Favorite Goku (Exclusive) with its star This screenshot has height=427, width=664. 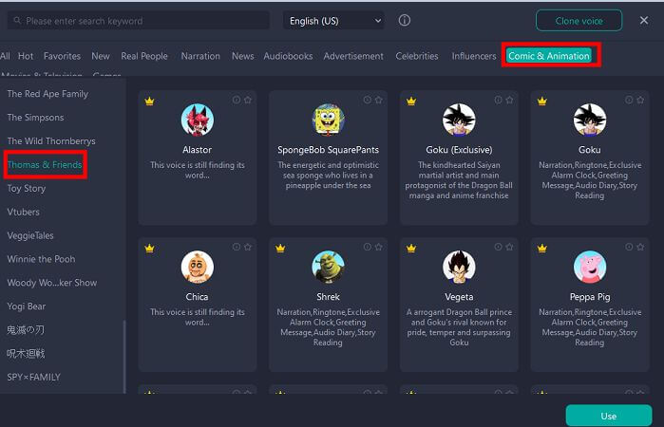pyautogui.click(x=509, y=100)
